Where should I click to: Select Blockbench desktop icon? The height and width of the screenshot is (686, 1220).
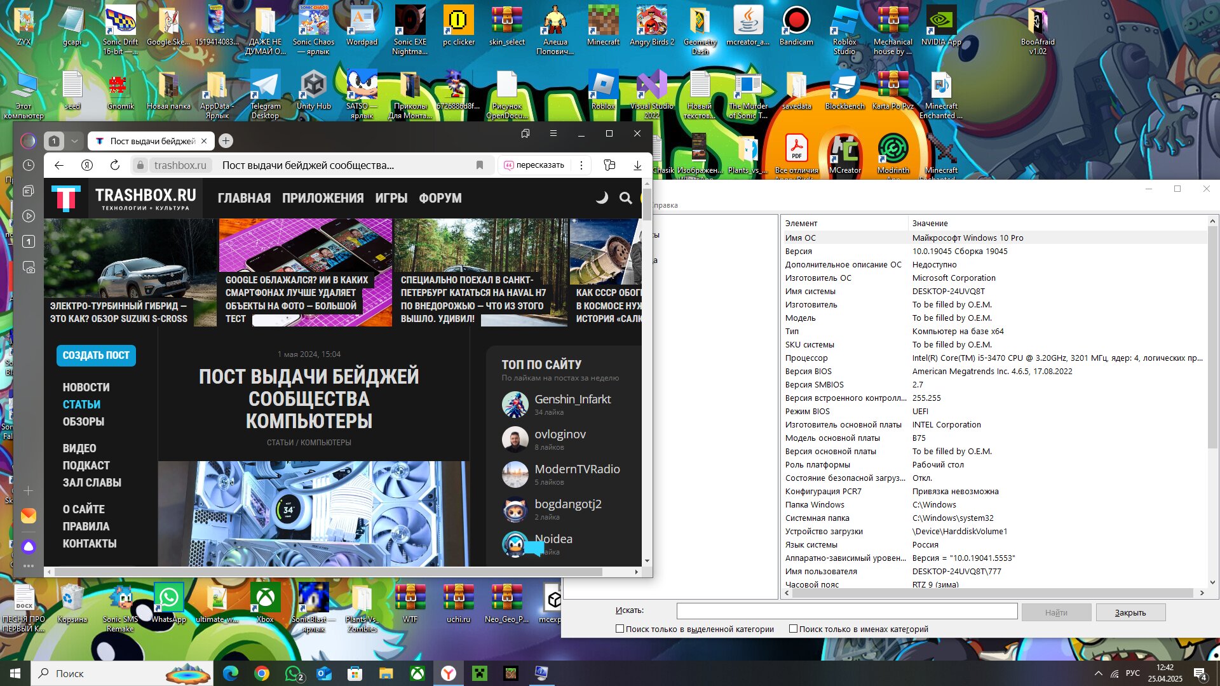(x=844, y=91)
